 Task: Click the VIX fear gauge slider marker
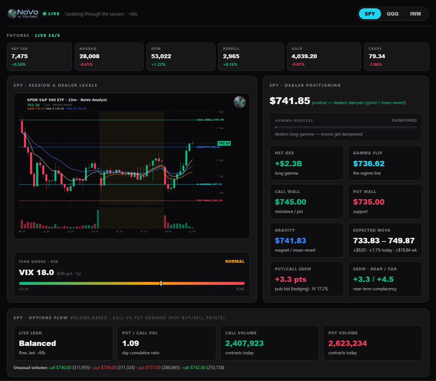coord(161,283)
